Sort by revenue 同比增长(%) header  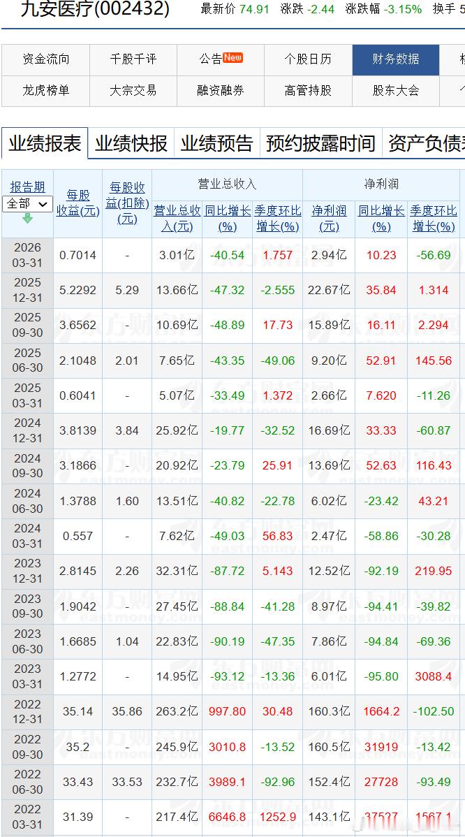point(227,218)
